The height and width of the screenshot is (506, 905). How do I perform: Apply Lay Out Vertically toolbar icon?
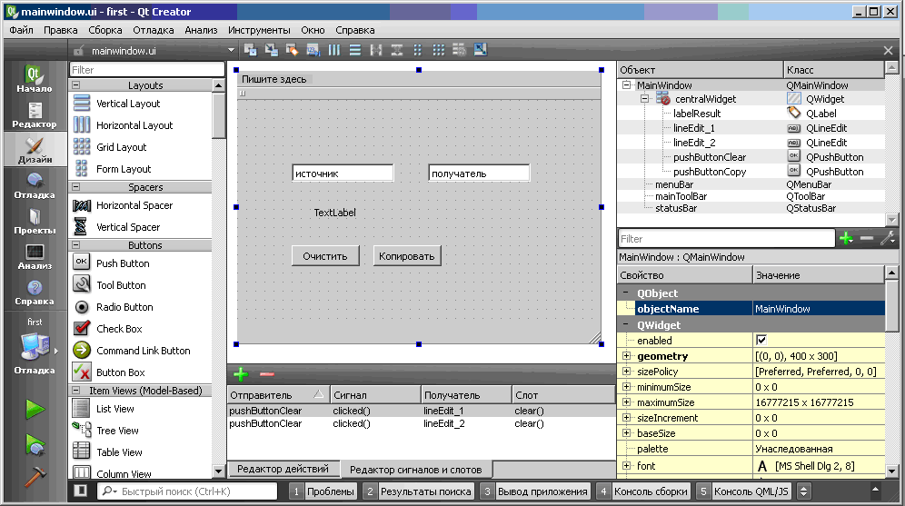click(x=355, y=50)
